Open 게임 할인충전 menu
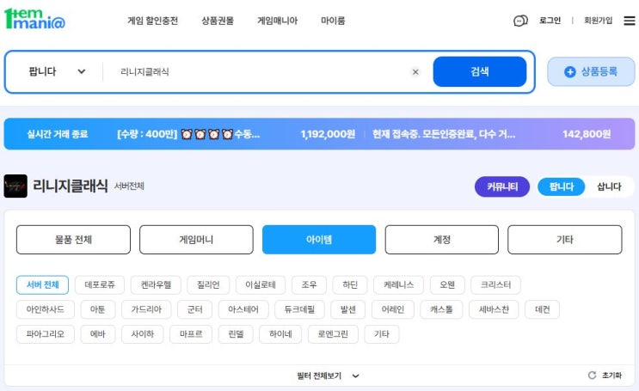The image size is (639, 391). coord(152,21)
